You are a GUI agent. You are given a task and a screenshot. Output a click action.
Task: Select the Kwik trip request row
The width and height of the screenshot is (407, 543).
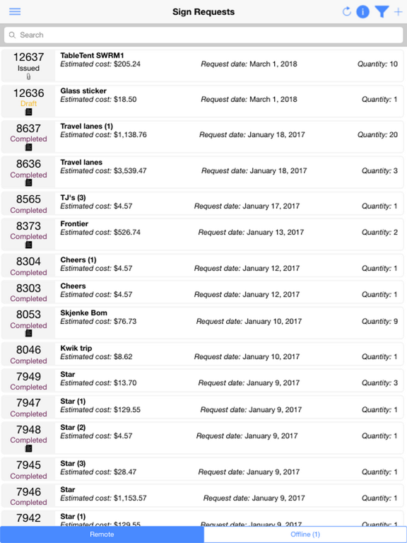click(203, 354)
